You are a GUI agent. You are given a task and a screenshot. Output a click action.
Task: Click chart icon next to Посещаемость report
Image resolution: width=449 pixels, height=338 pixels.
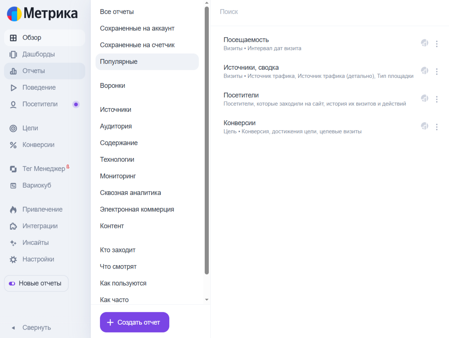(425, 43)
